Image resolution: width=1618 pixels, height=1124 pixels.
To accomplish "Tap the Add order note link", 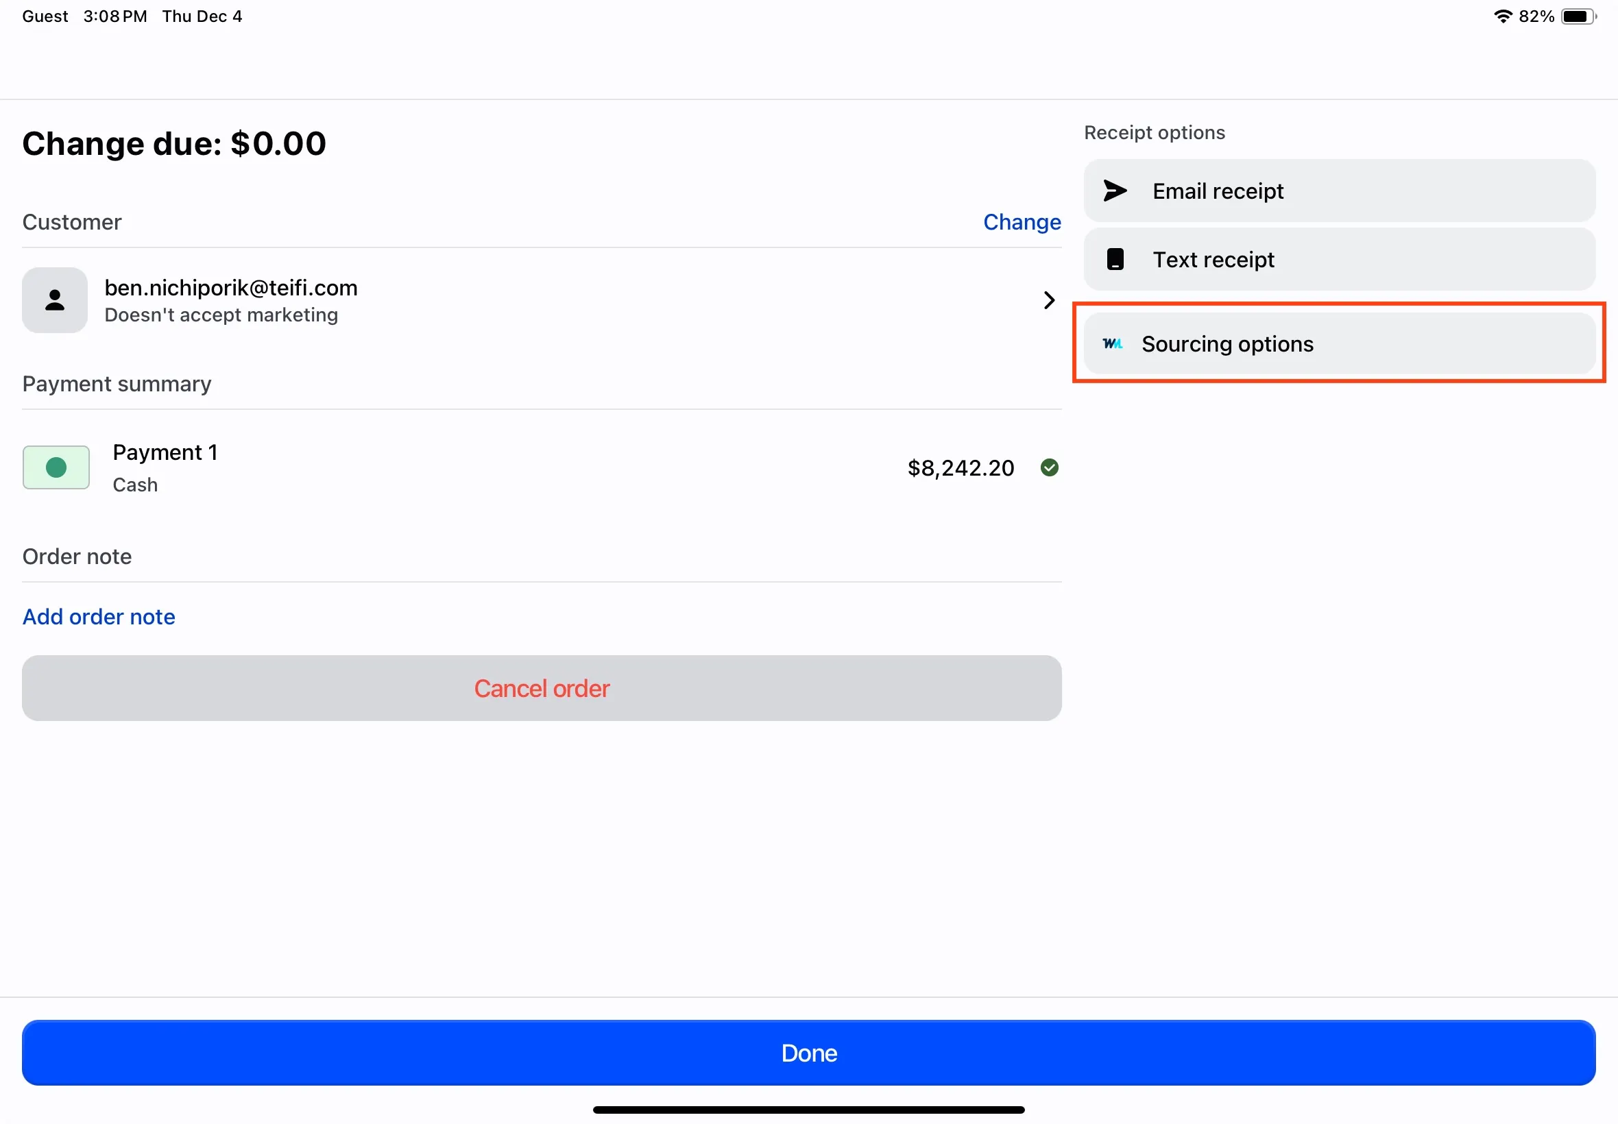I will pos(99,616).
